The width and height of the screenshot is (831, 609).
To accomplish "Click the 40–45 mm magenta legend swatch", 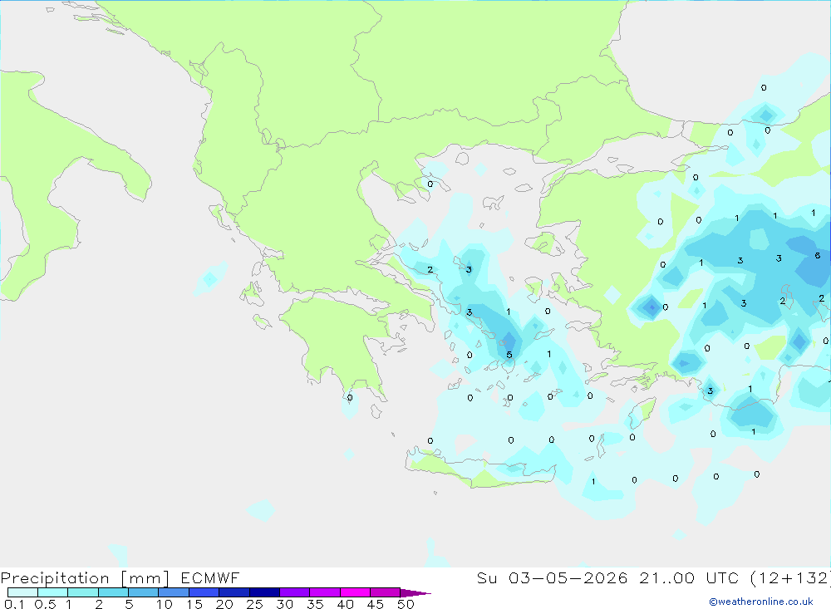I will (x=355, y=592).
